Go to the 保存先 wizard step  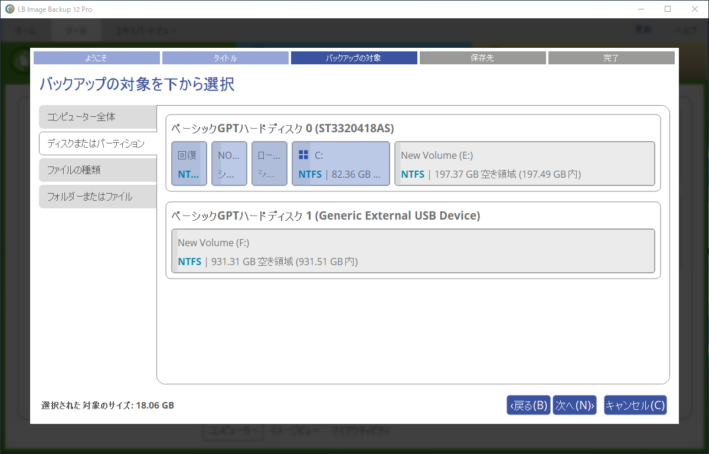tap(482, 58)
